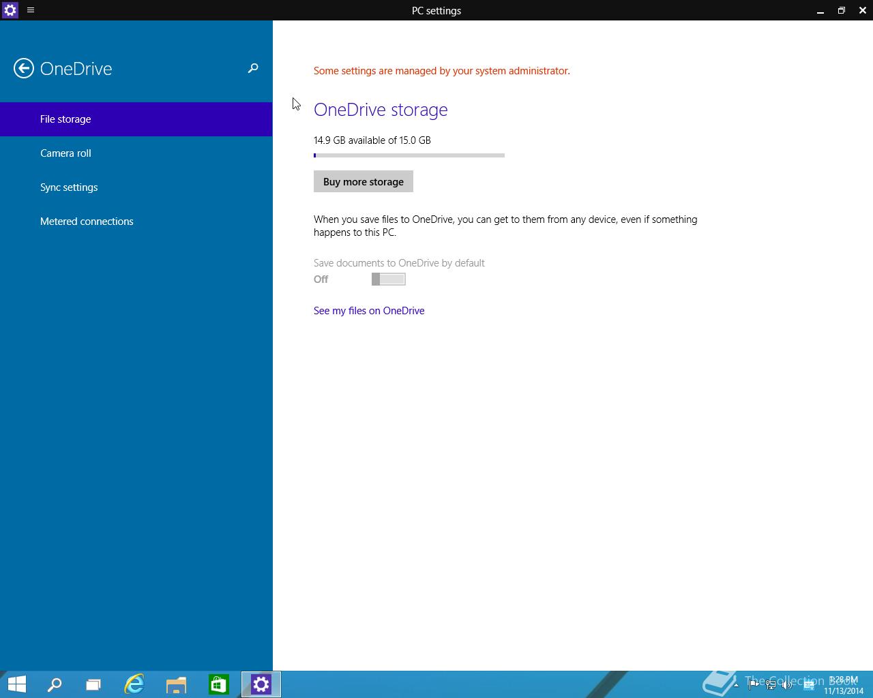Open File Explorer from the taskbar
Viewport: 873px width, 698px height.
(177, 684)
